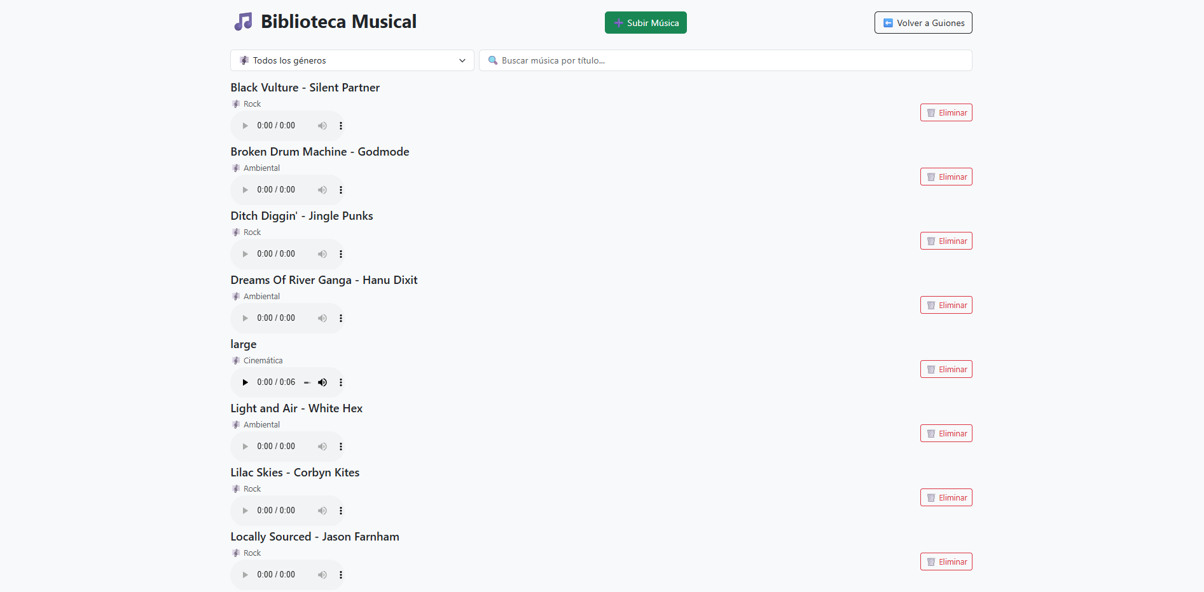Open three-dot menu for Ditch Diggin' player

(341, 254)
